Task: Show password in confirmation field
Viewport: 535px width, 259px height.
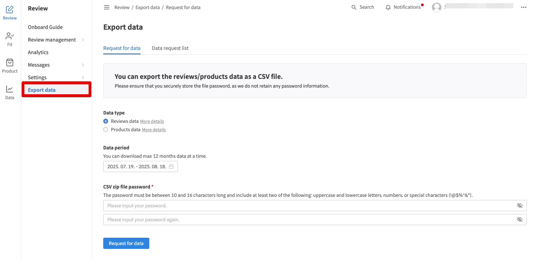Action: [520, 220]
